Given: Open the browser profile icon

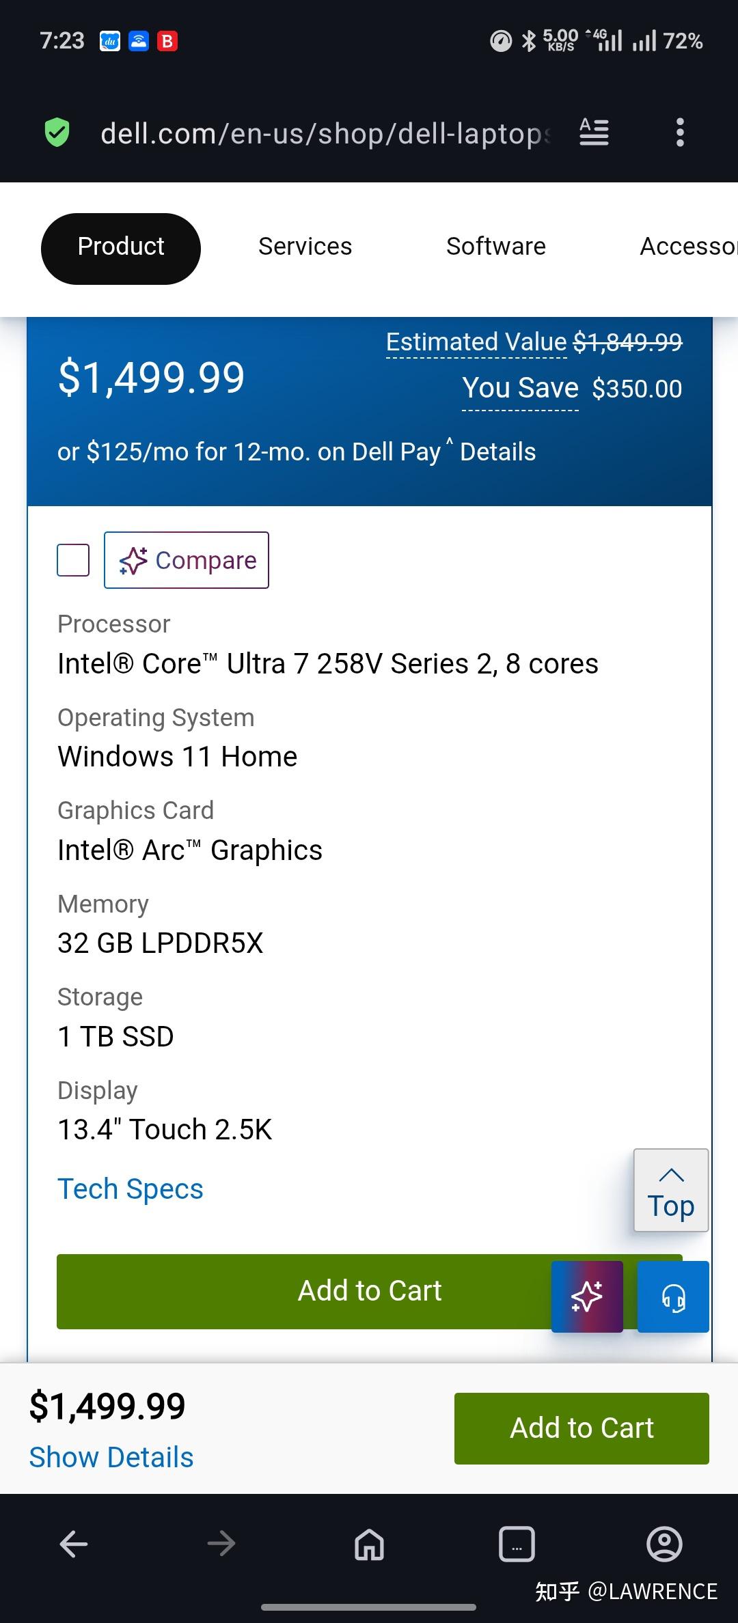Looking at the screenshot, I should 664,1544.
